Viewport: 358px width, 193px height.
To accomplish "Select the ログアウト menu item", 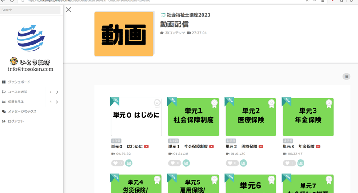I will (x=16, y=121).
